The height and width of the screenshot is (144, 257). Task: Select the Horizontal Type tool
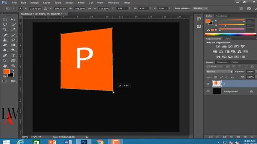[13, 56]
